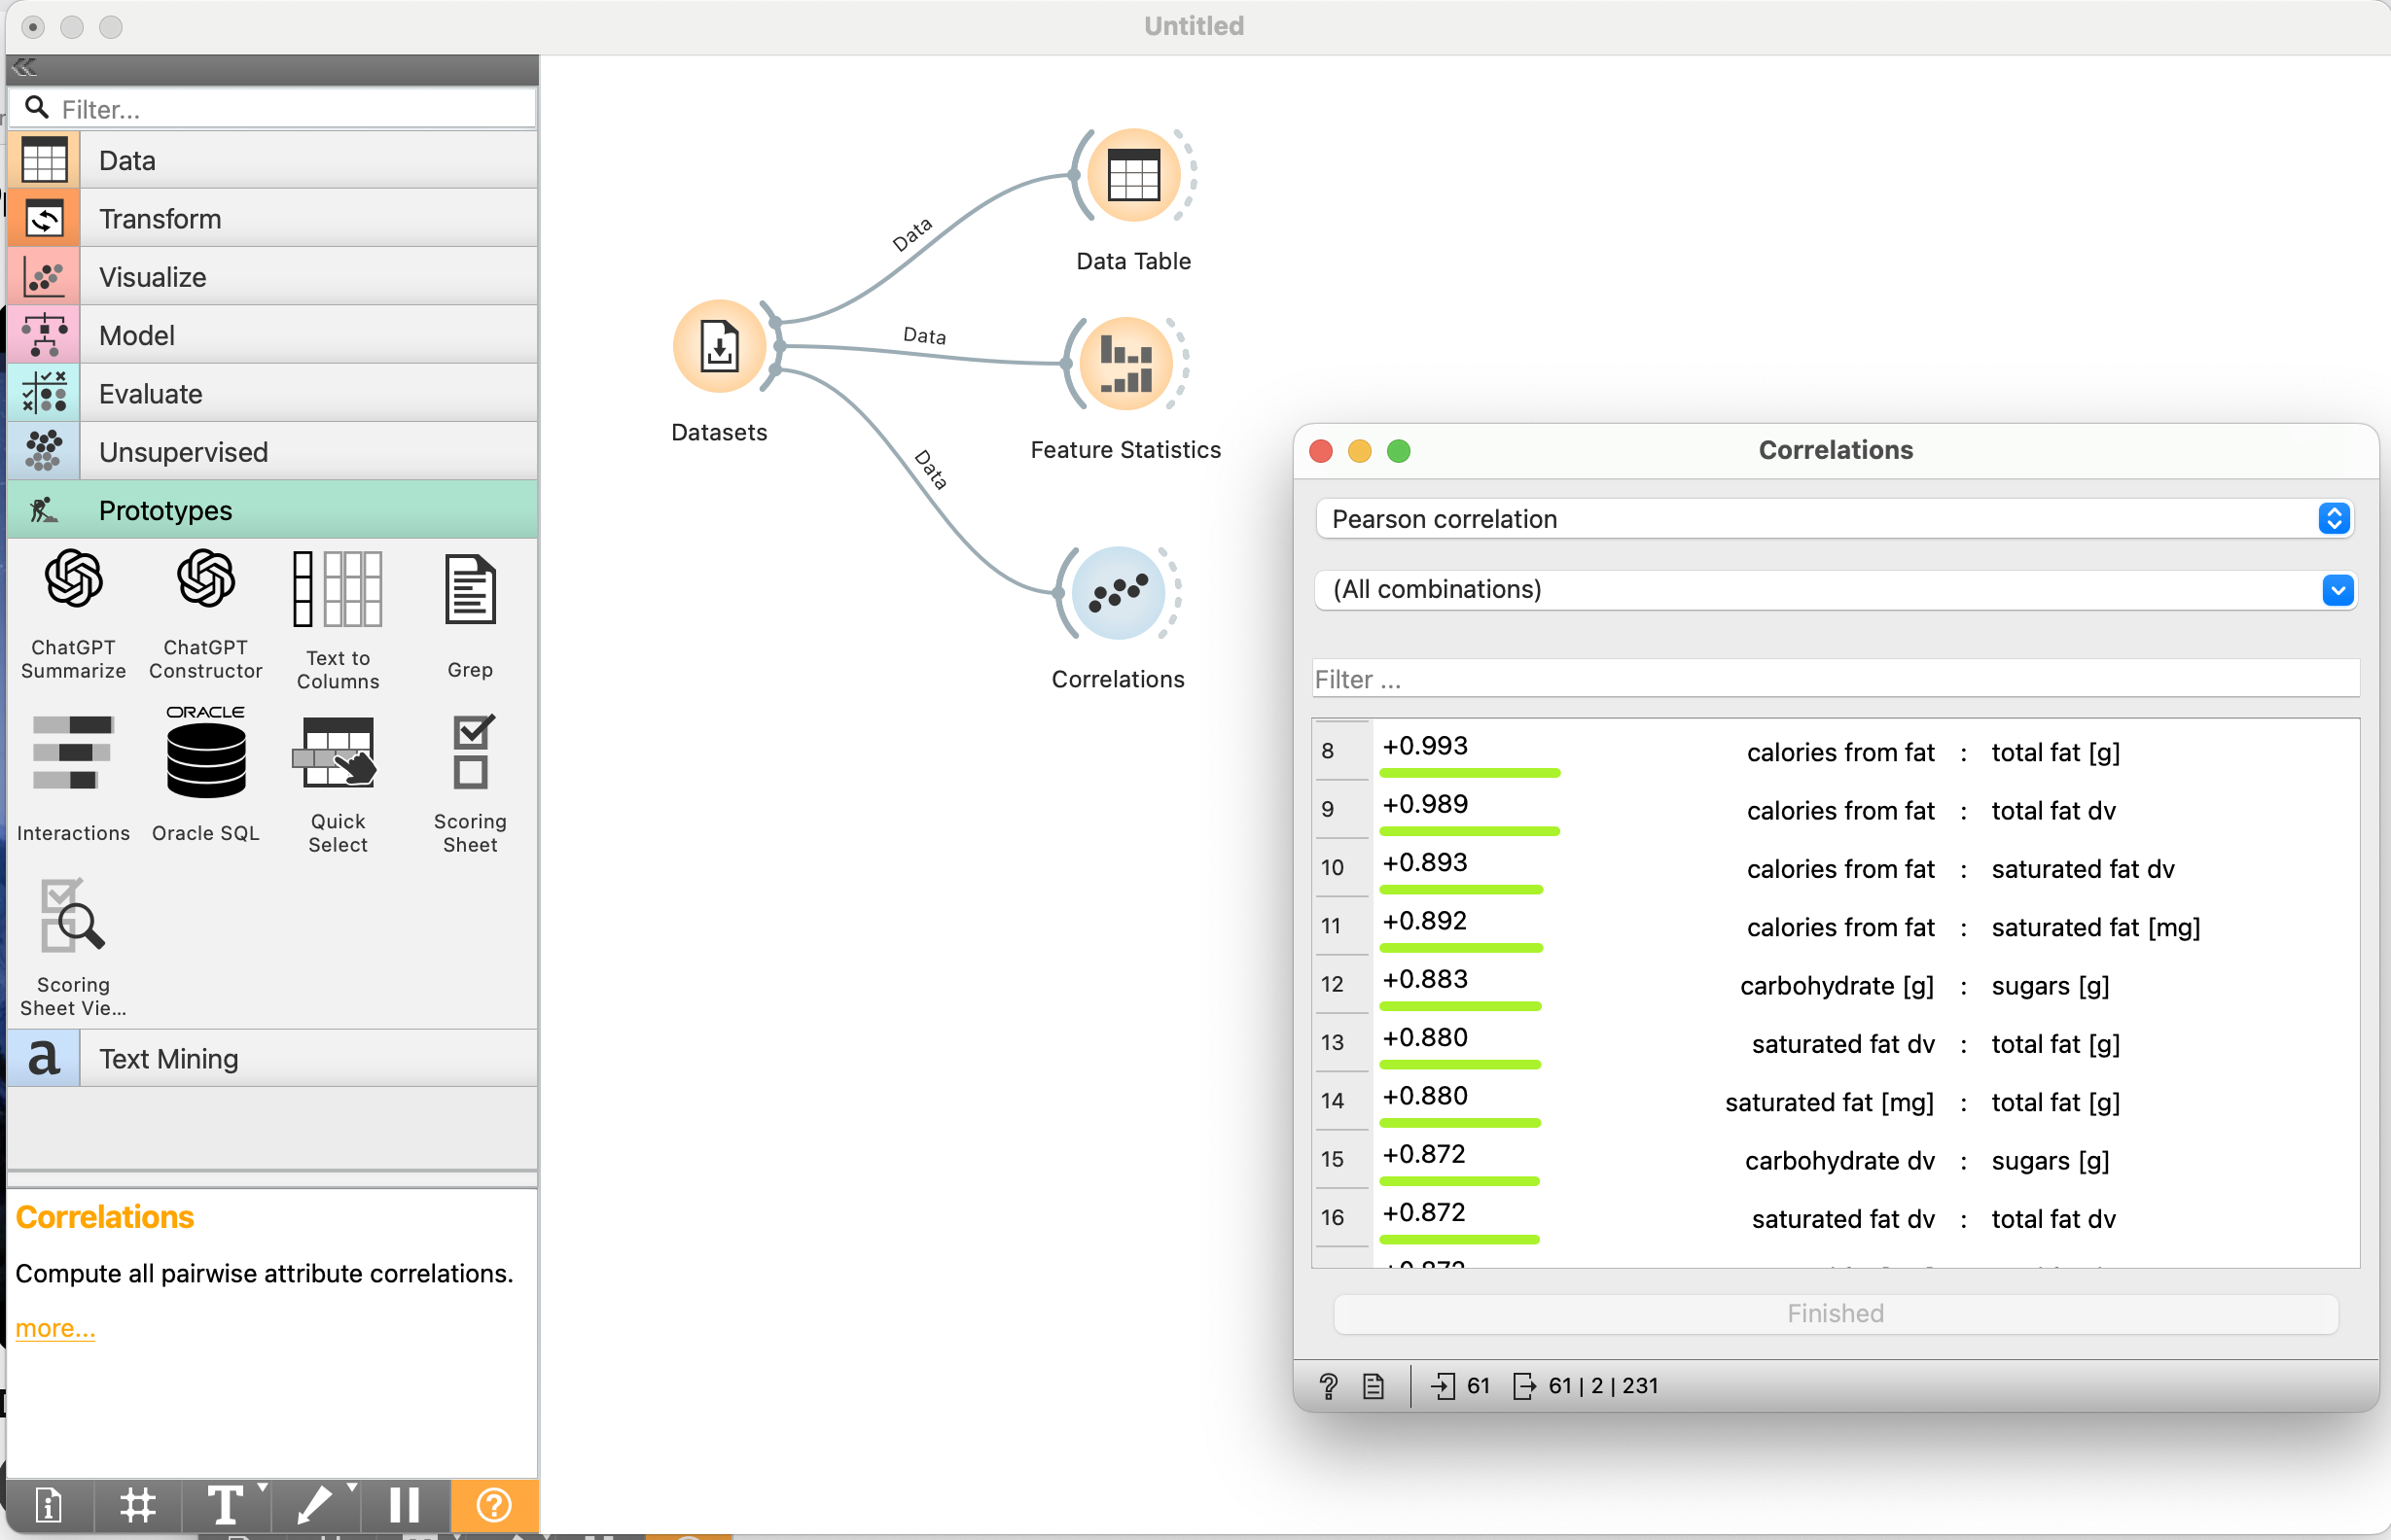This screenshot has height=1540, width=2391.
Task: Click the widget Filter search field
Action: [272, 108]
